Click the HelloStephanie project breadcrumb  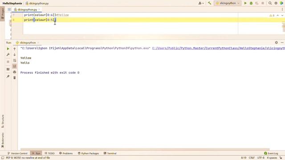click(12, 3)
